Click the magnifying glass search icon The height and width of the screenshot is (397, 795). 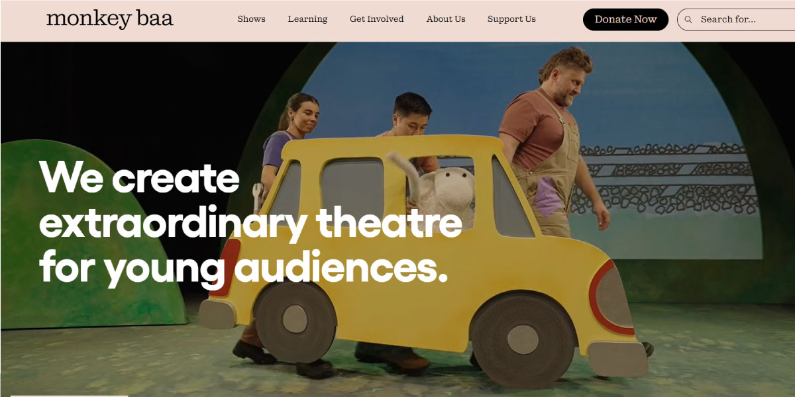click(x=688, y=20)
